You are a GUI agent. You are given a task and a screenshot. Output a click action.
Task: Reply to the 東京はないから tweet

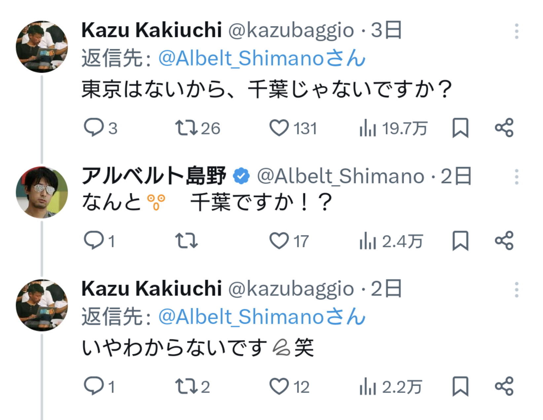click(94, 128)
